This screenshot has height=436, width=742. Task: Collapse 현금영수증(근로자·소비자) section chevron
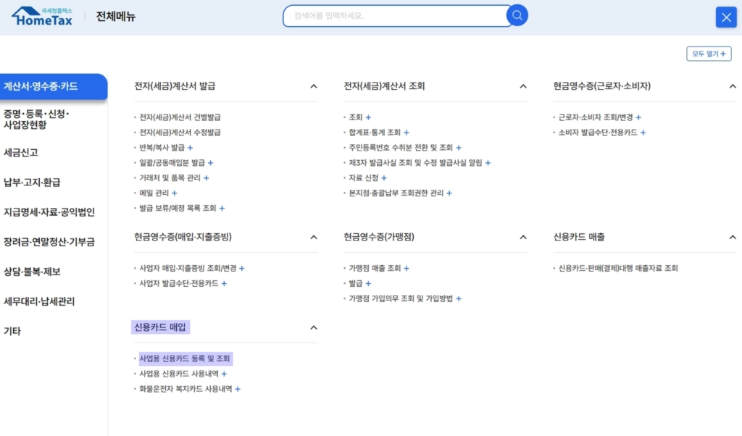pyautogui.click(x=733, y=86)
